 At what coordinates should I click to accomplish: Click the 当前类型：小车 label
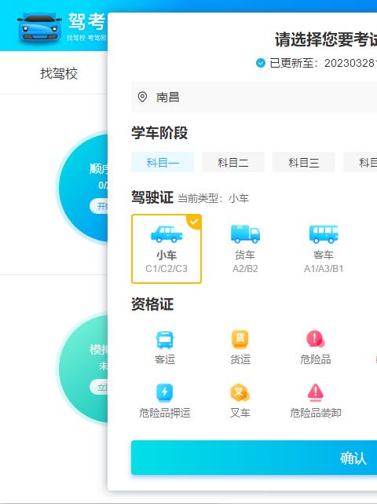coord(213,198)
